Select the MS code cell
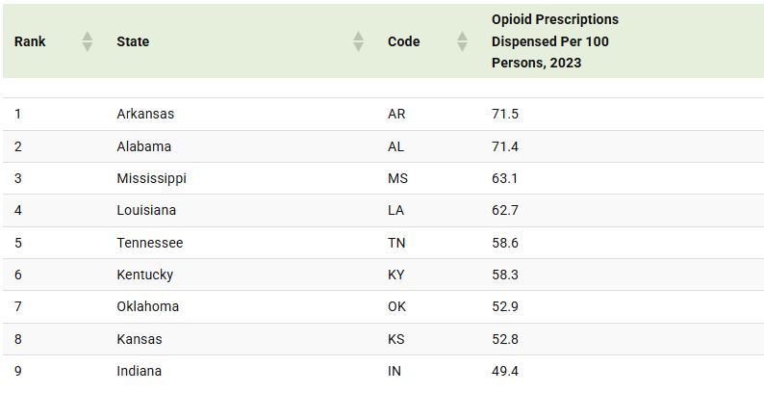 (397, 178)
